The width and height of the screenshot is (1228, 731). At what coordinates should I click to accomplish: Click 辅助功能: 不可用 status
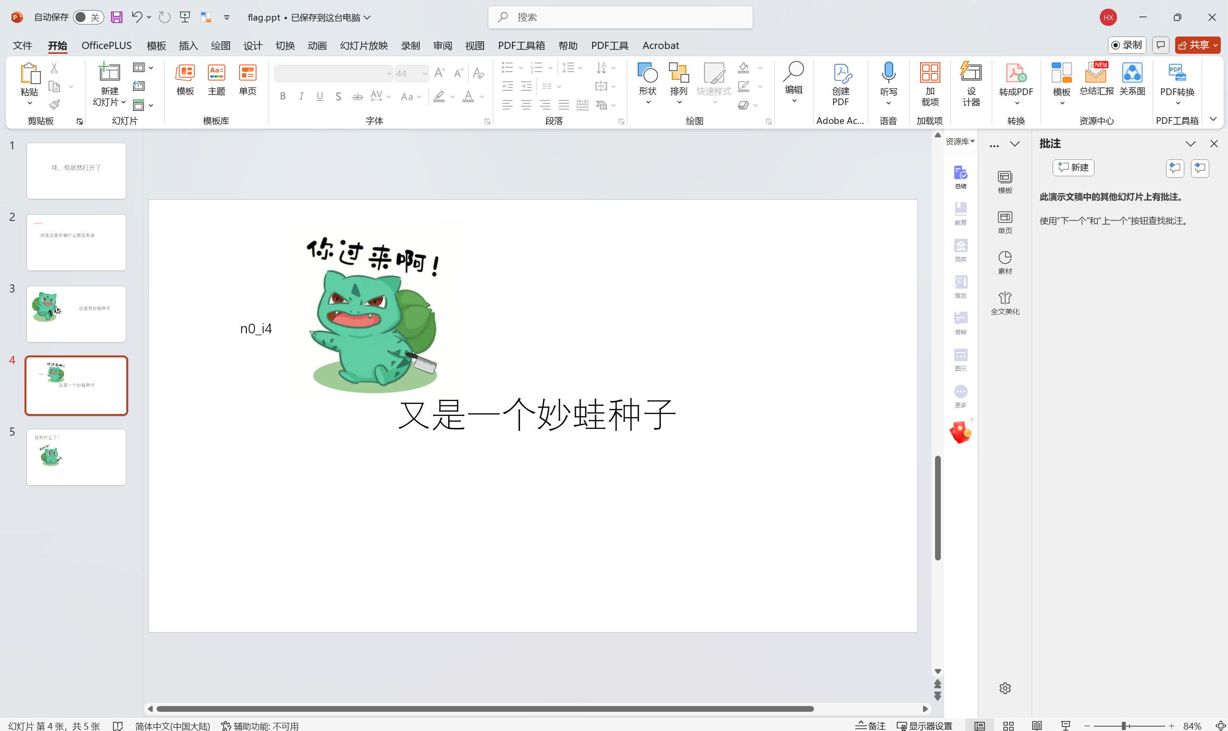tap(260, 726)
